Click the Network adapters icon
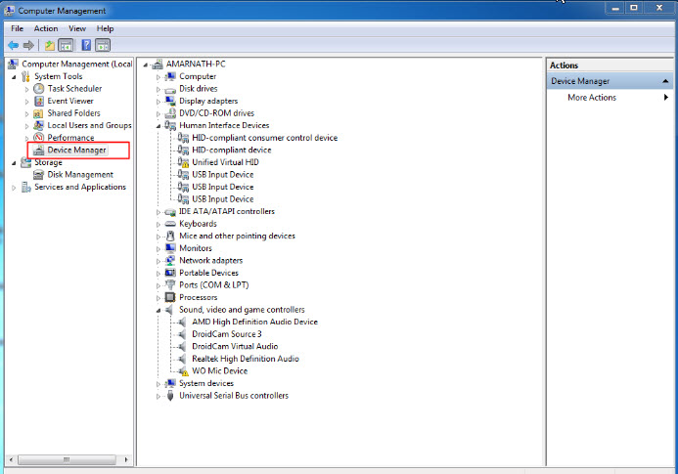The height and width of the screenshot is (474, 678). pyautogui.click(x=170, y=261)
